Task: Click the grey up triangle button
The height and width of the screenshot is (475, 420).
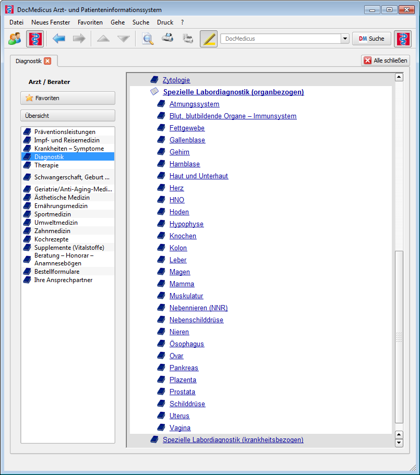Action: pyautogui.click(x=103, y=39)
